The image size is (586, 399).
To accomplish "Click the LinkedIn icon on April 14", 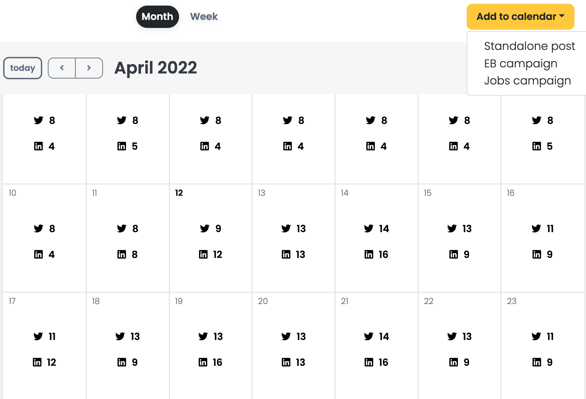I will point(369,254).
